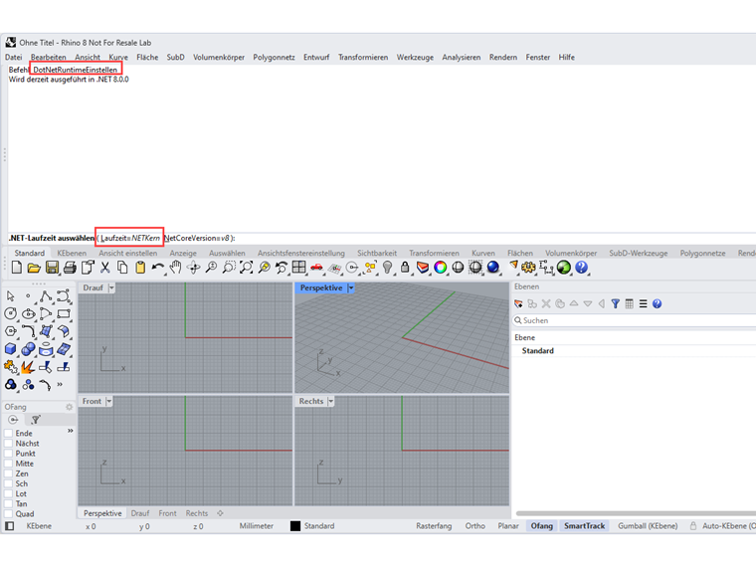Select the Polyline tool in the sidebar
This screenshot has height=567, width=756.
point(46,296)
